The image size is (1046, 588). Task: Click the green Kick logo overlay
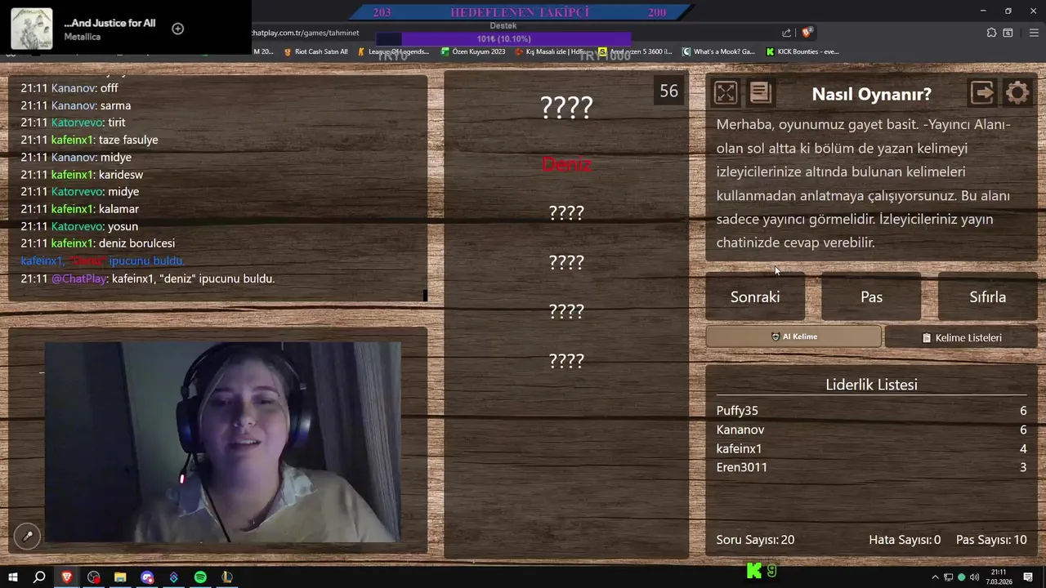pyautogui.click(x=754, y=571)
